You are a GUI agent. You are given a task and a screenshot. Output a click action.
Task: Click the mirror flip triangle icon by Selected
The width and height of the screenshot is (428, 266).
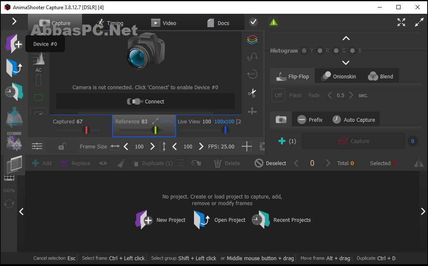(x=418, y=163)
